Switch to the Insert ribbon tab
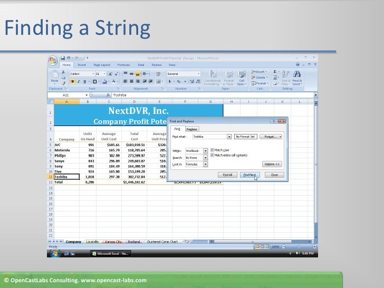This screenshot has width=384, height=288. [x=82, y=65]
